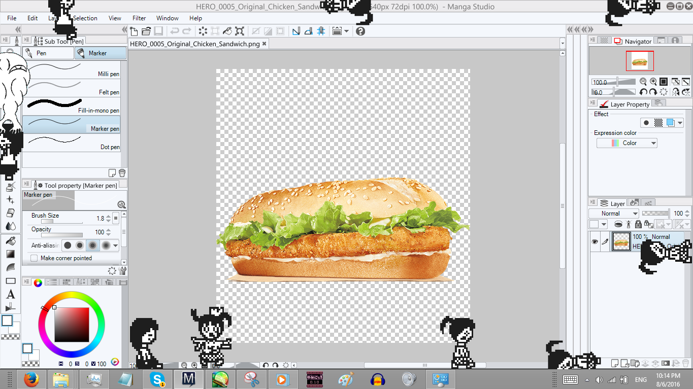This screenshot has width=693, height=389.
Task: Toggle visibility of the sandwich layer
Action: click(x=595, y=242)
